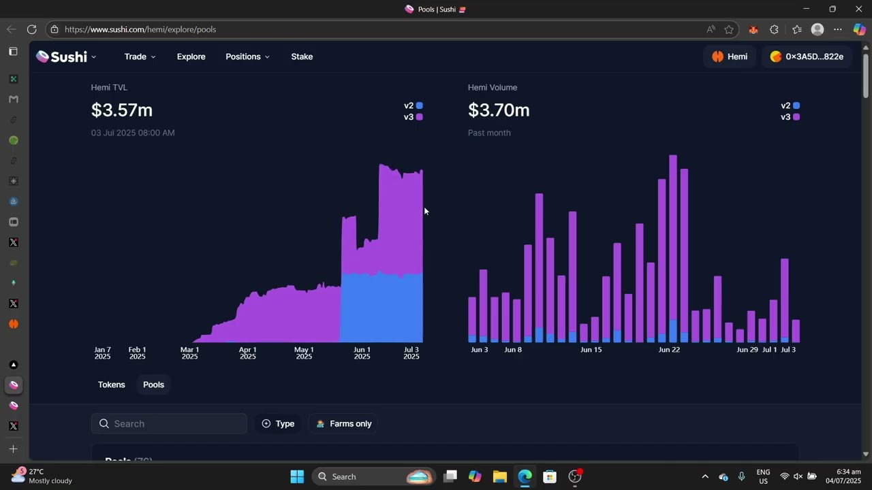Toggle the v3 series in Hemi TVL chart
872x490 pixels.
click(x=414, y=117)
